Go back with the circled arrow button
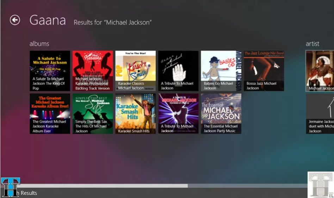 pos(15,20)
